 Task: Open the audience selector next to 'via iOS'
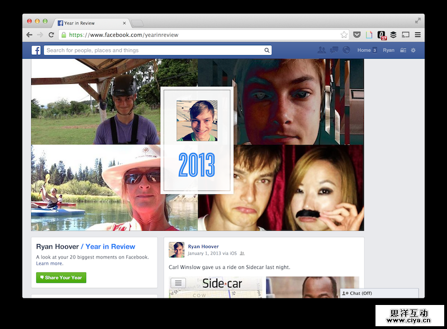[241, 253]
